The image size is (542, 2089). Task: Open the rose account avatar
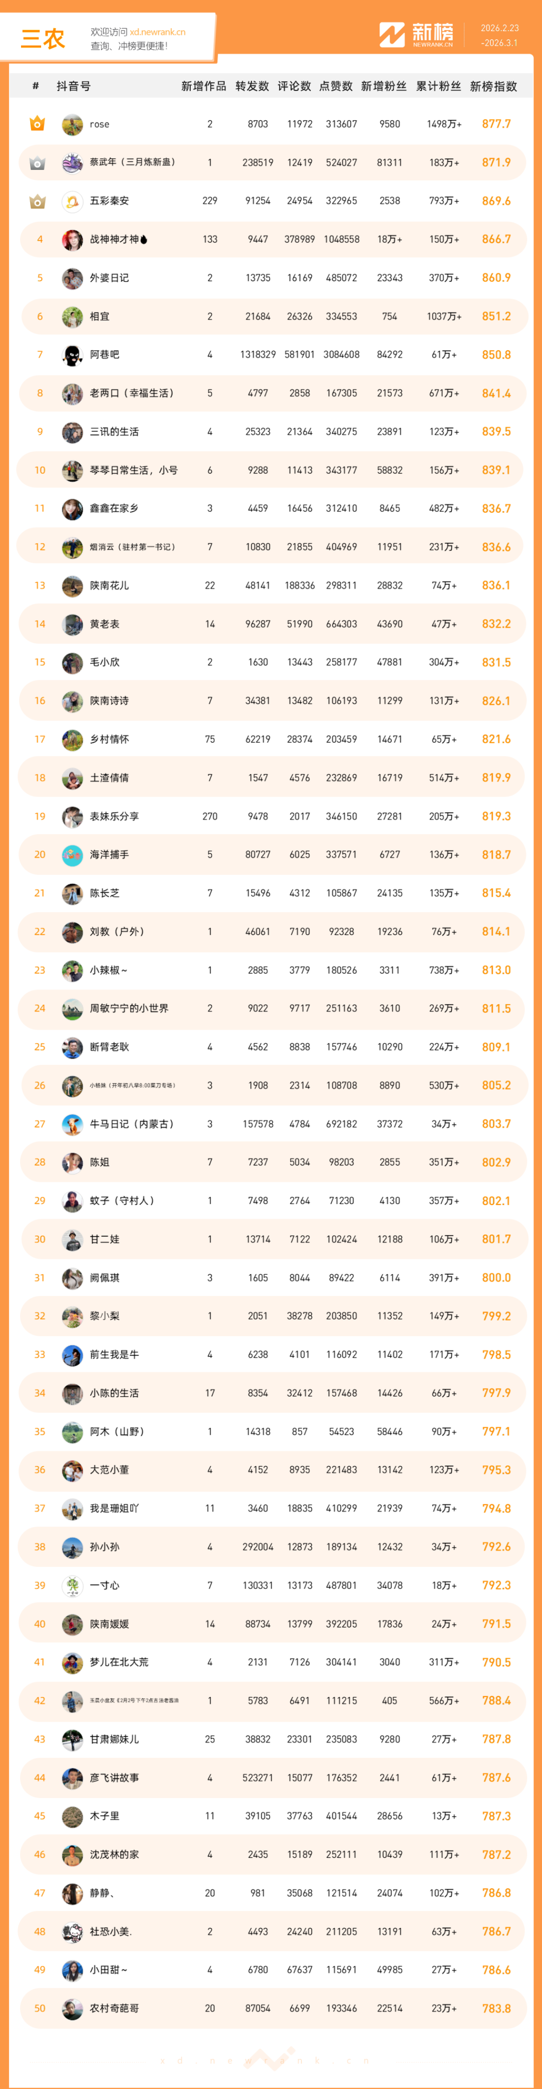72,124
